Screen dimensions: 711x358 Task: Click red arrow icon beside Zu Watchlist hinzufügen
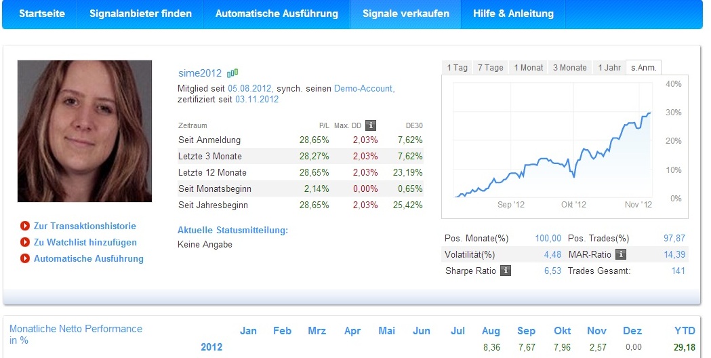tap(25, 243)
